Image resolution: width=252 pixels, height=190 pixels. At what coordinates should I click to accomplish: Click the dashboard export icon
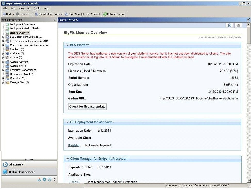(x=238, y=25)
